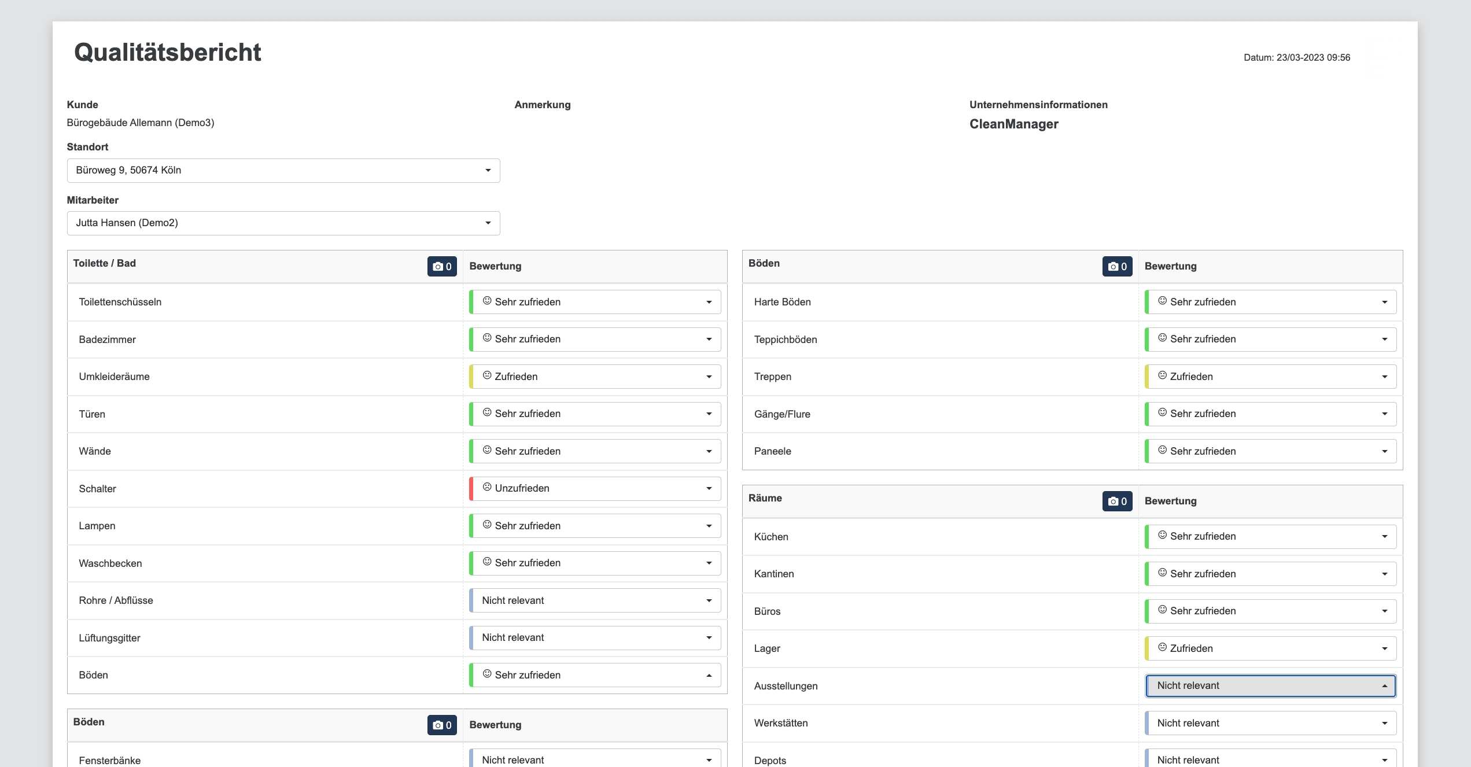Screen dimensions: 1471x767
Task: Click camera icon in upper right Böden section
Action: [1117, 267]
